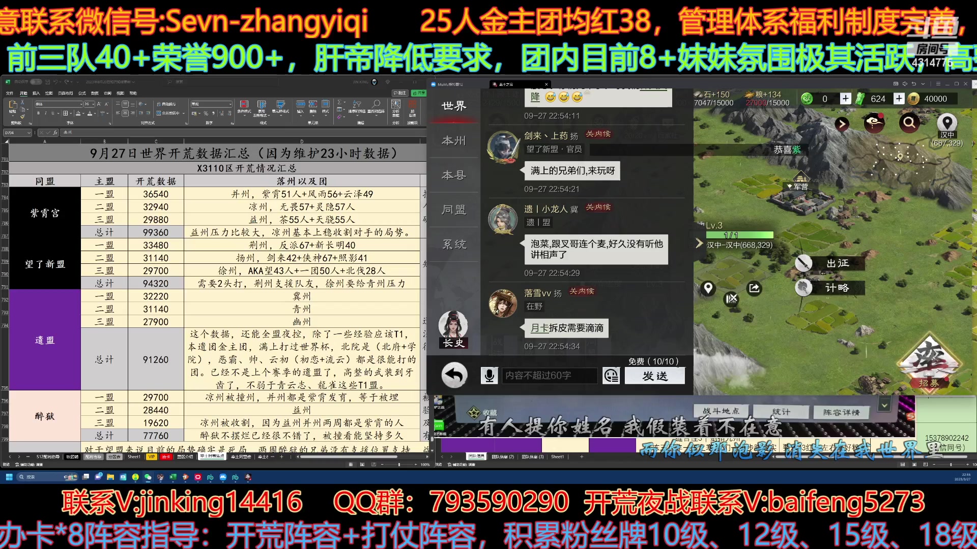Click the map marker pin icon near tile
Screen dimensions: 977x549
click(x=708, y=288)
